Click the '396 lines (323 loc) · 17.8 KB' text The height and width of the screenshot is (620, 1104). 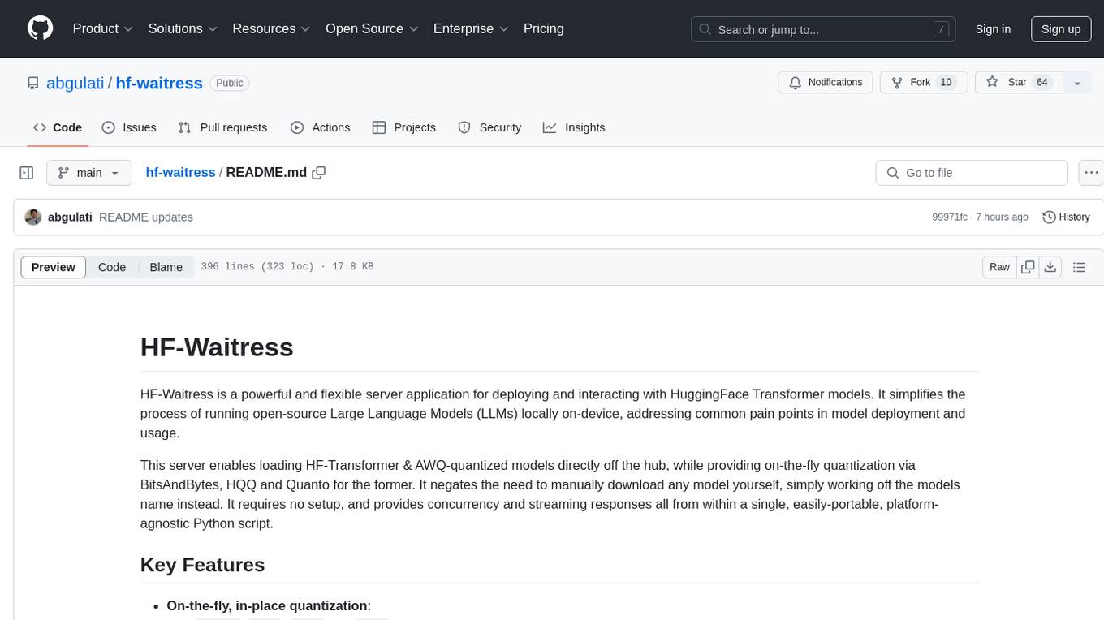click(x=287, y=267)
